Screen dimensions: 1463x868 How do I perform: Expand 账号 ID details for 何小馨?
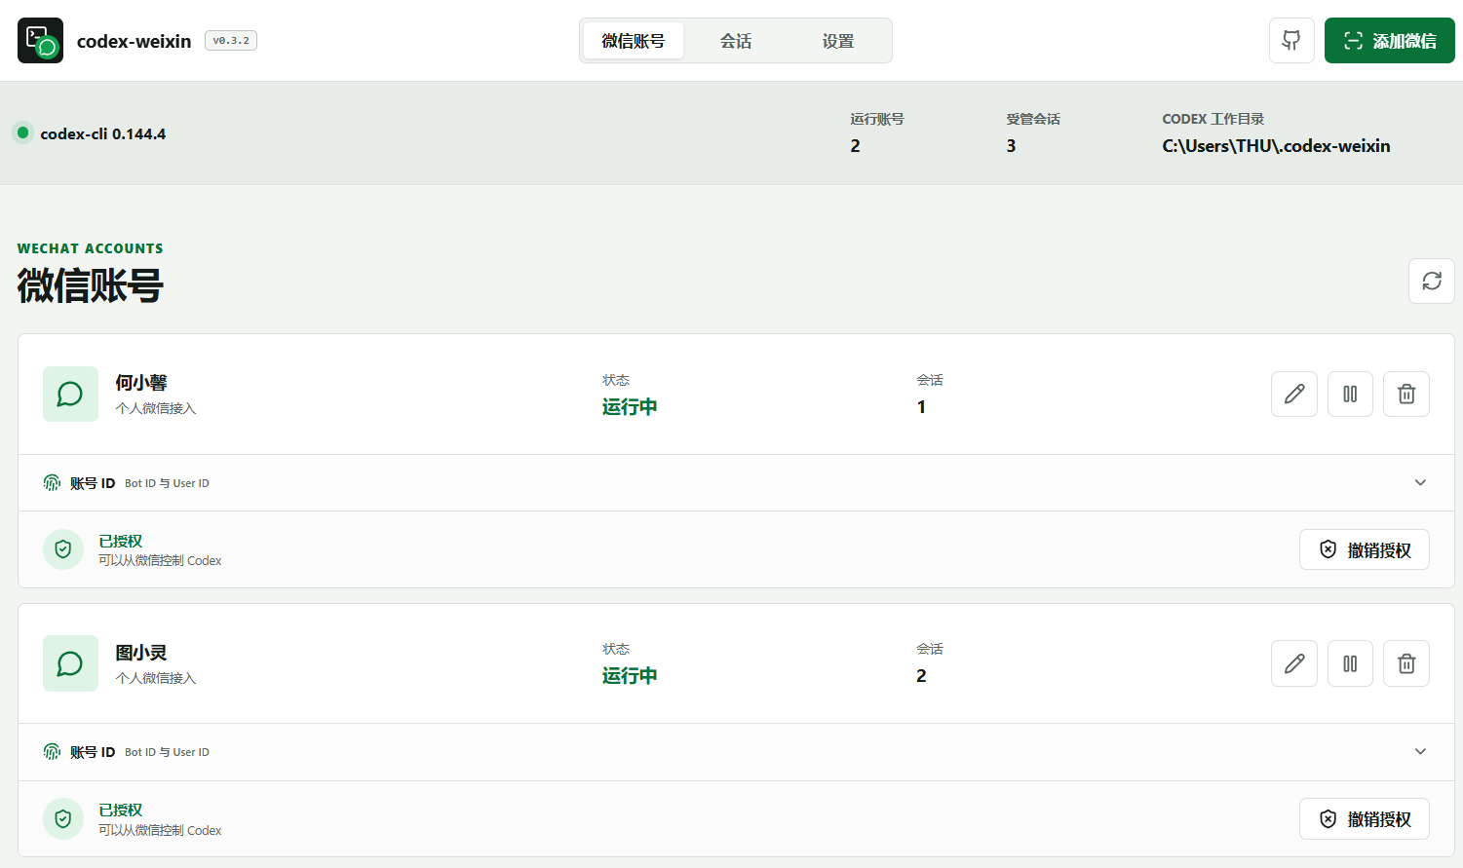click(x=1420, y=482)
